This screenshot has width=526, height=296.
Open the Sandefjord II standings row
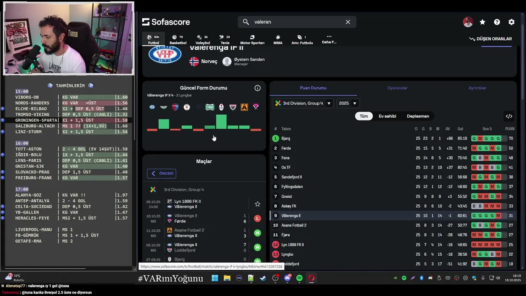393,177
